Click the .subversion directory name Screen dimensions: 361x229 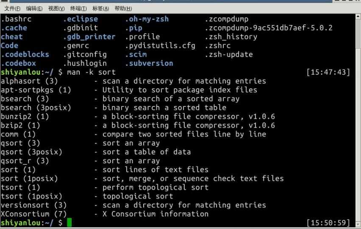coord(149,63)
